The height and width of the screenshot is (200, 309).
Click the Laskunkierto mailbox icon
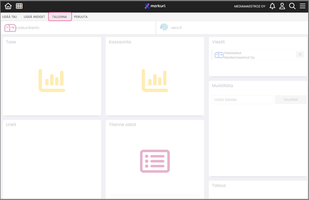[x=10, y=28]
